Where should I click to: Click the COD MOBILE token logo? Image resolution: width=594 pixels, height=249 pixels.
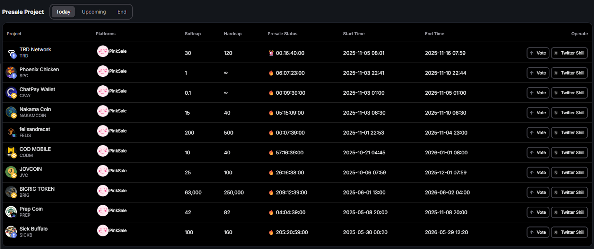(x=11, y=152)
